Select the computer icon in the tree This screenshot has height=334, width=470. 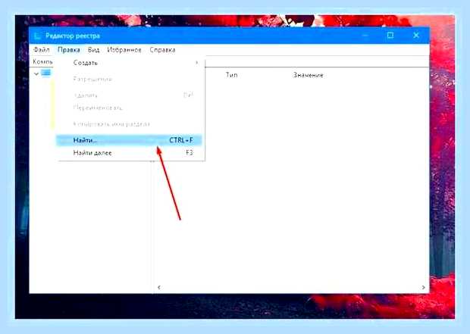click(45, 73)
